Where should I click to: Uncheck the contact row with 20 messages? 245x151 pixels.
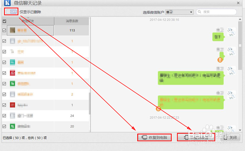tap(5, 127)
